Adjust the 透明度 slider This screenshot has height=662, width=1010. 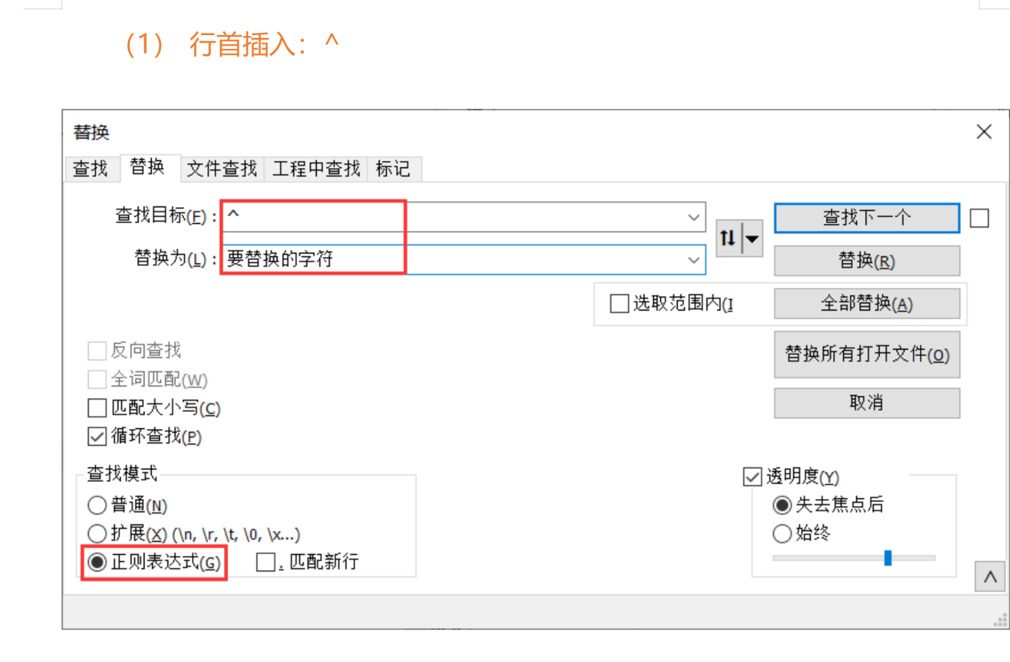889,558
